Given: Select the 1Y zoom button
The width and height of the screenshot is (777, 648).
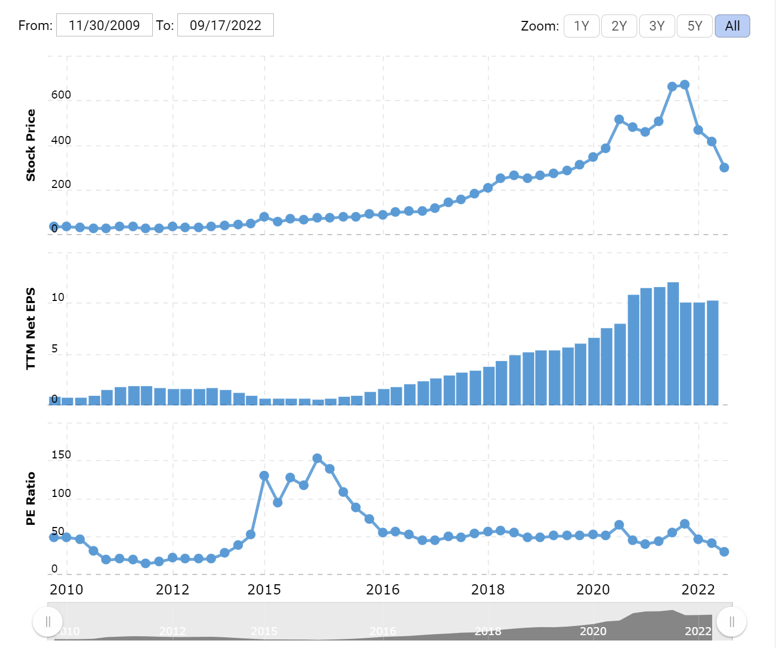Looking at the screenshot, I should coord(581,26).
